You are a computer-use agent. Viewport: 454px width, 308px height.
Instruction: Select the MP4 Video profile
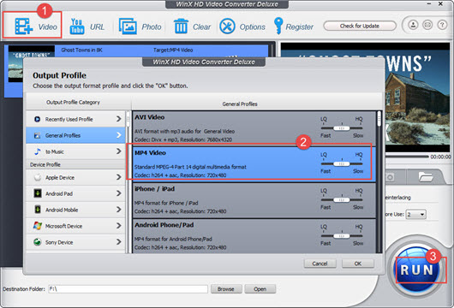254,163
